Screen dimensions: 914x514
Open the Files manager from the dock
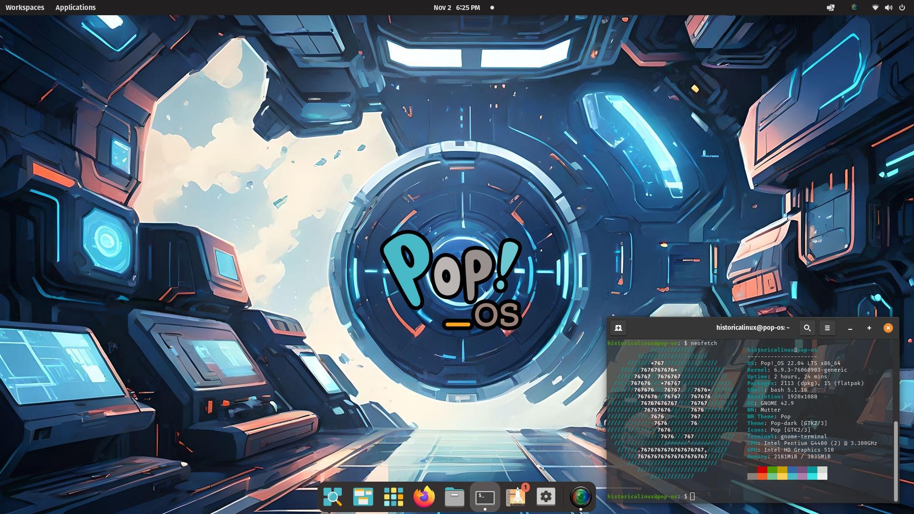454,497
